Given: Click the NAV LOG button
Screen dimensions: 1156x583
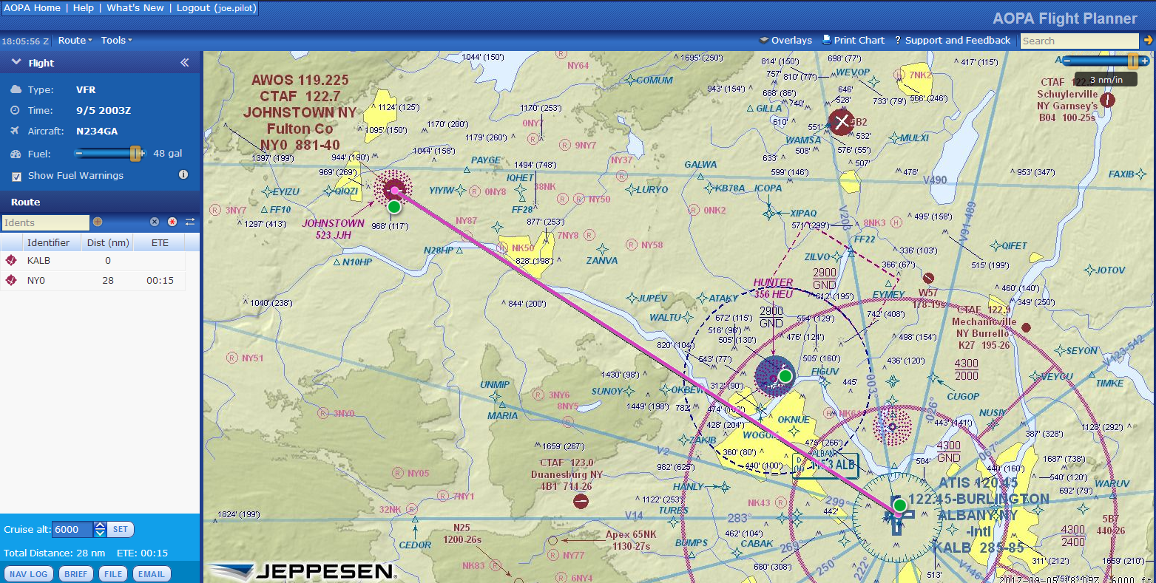Looking at the screenshot, I should (x=29, y=573).
